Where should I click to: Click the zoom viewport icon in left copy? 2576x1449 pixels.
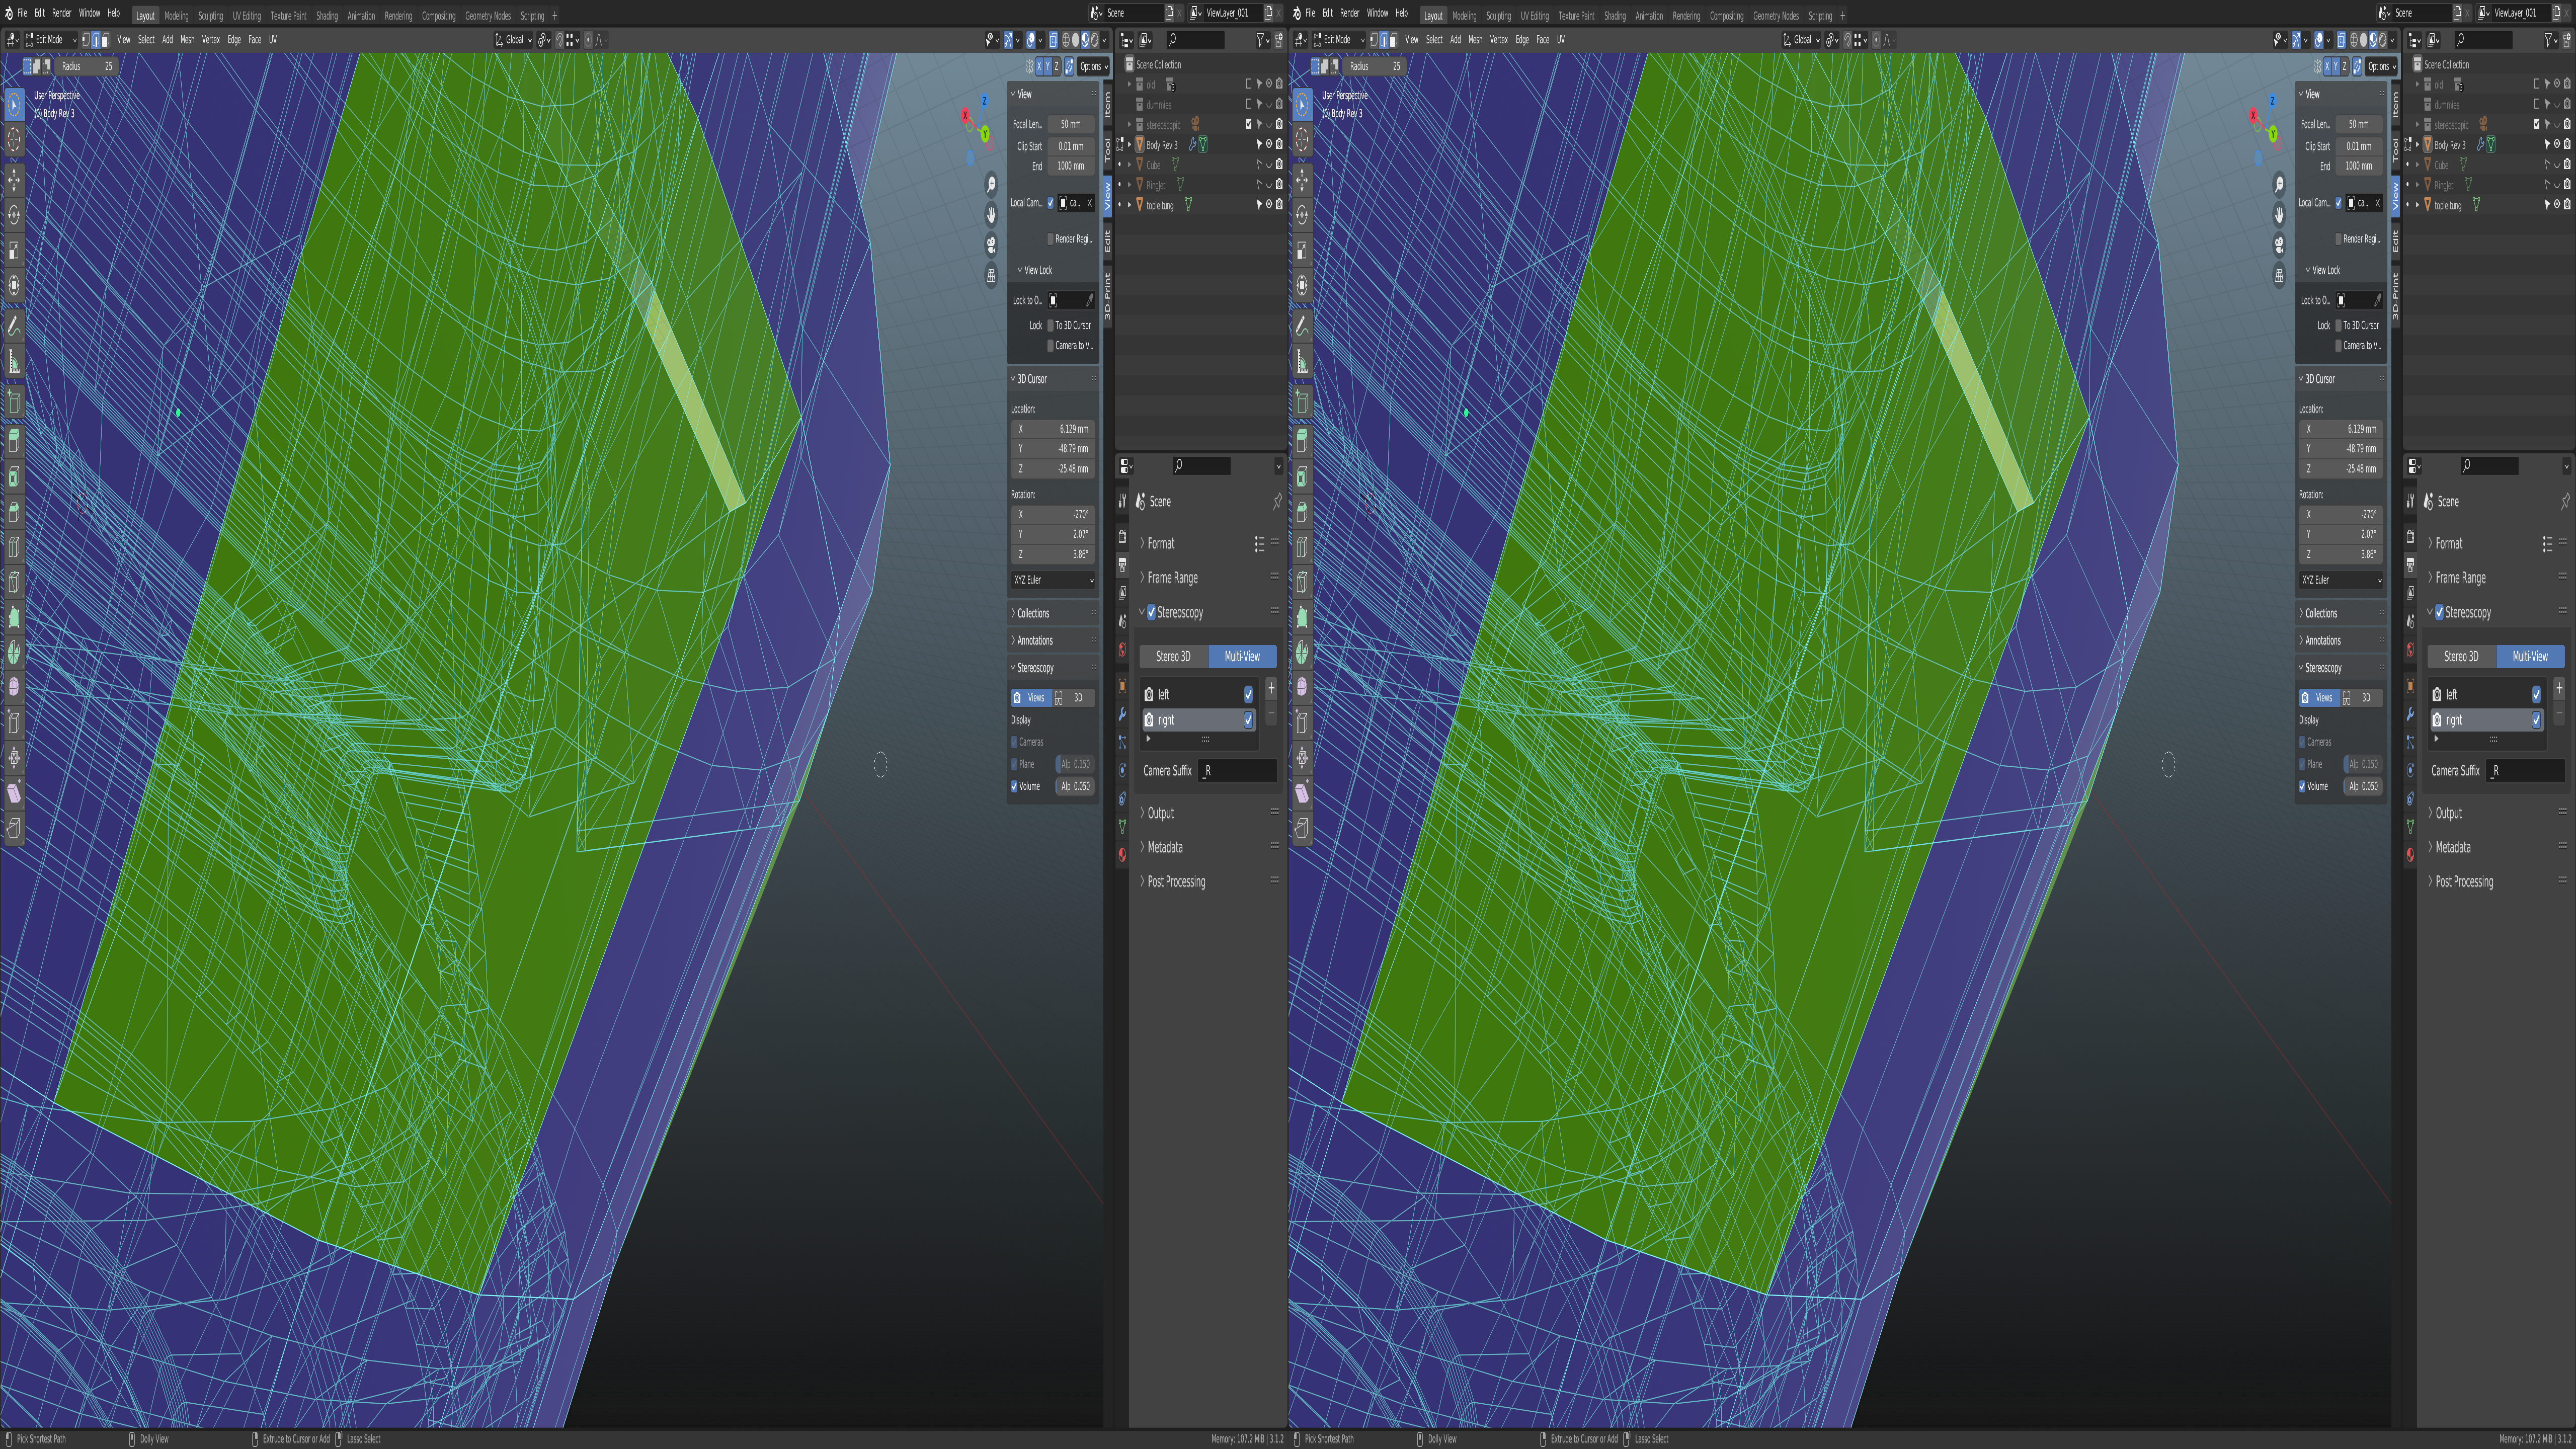click(991, 184)
